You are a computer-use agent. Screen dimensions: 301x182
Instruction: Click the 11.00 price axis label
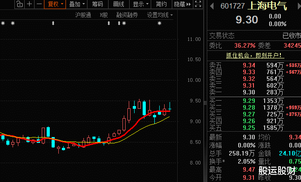(194, 39)
